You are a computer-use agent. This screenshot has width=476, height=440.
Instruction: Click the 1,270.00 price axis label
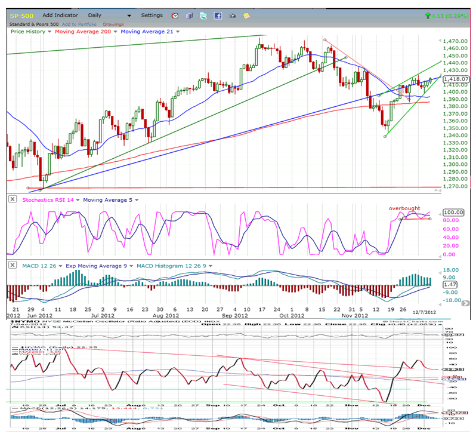coord(455,186)
